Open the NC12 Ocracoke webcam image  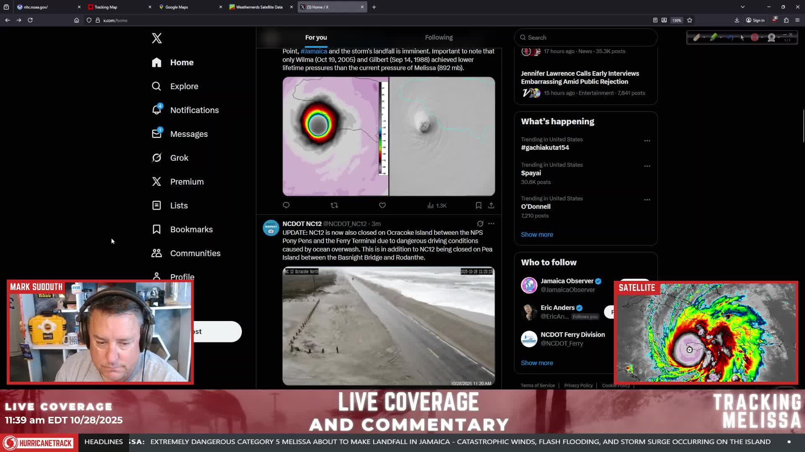[389, 326]
